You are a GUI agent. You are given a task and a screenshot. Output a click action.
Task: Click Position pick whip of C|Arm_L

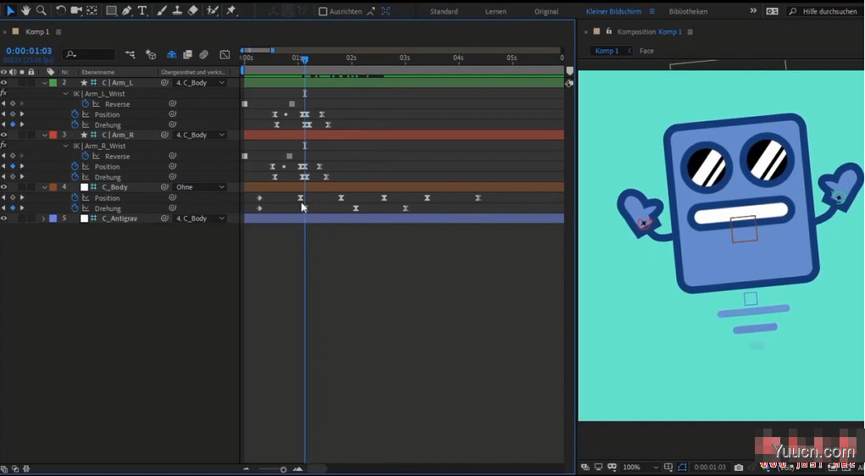point(172,114)
